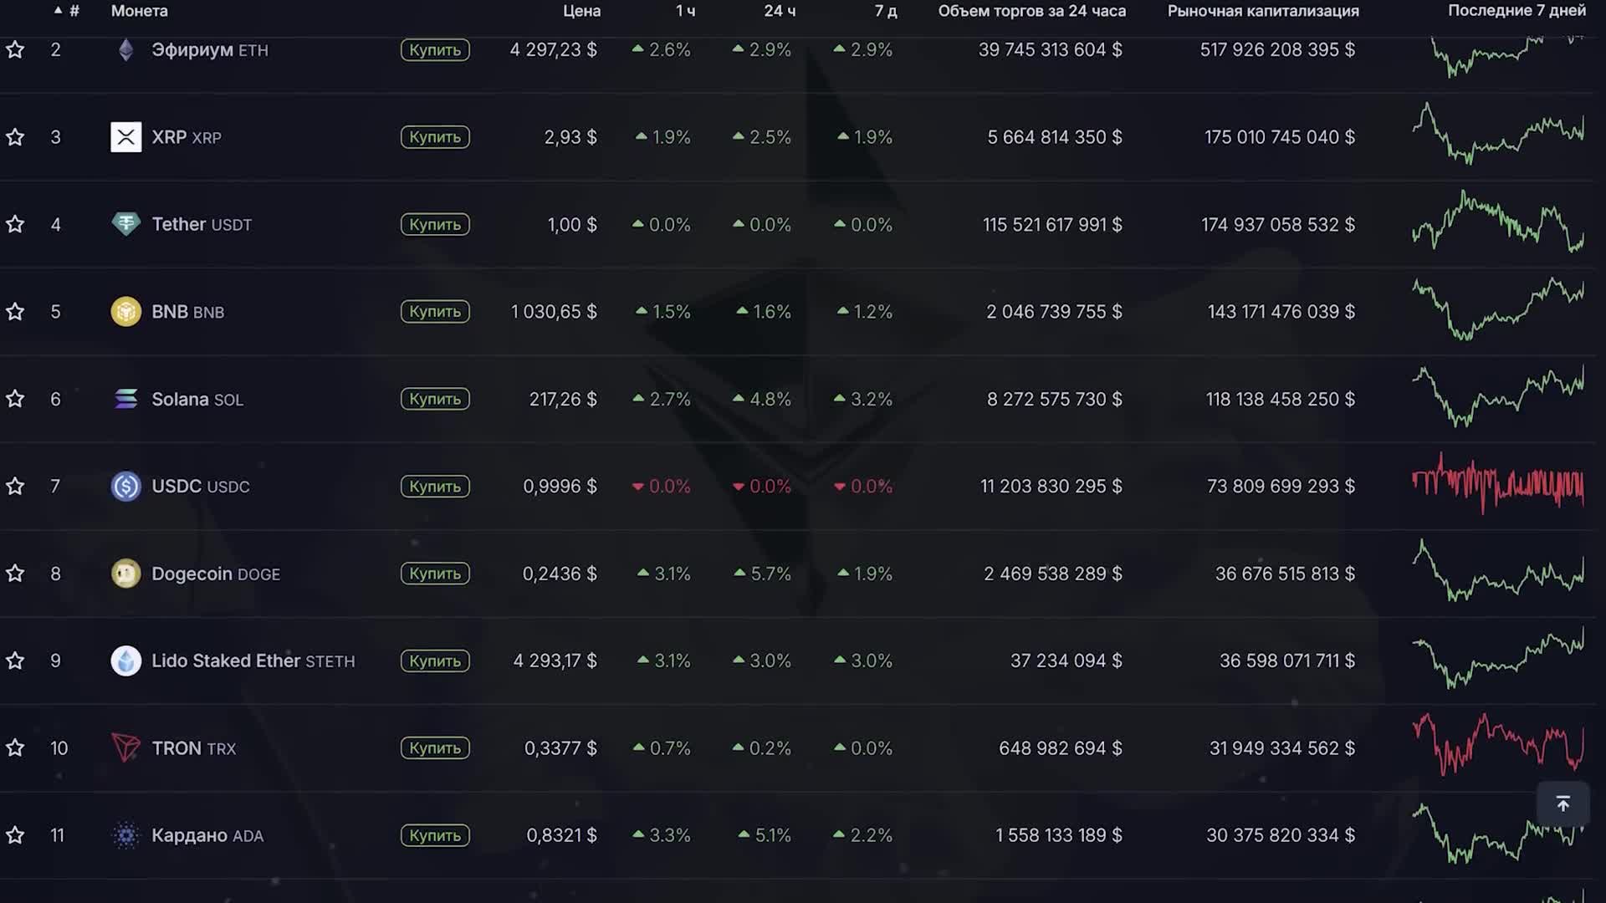Viewport: 1606px width, 903px height.
Task: Click the Tether coin logo icon
Action: 125,224
